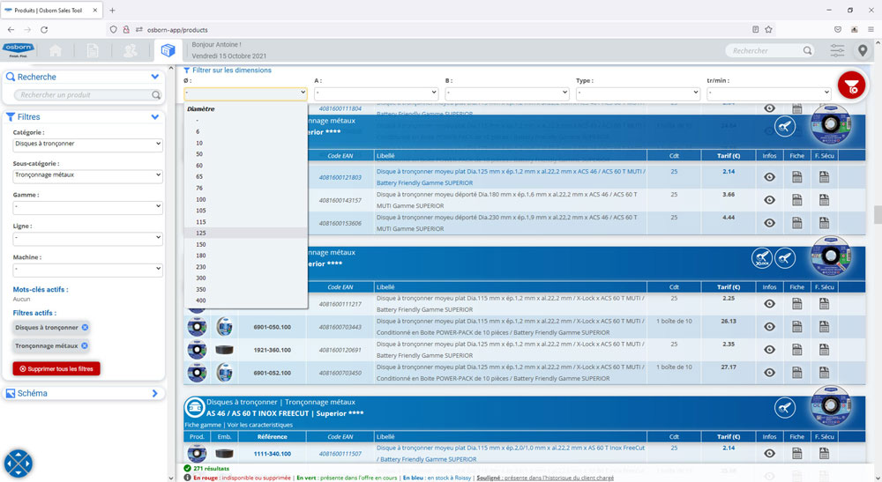
Task: Choose diameter 180 option
Action: [246, 256]
